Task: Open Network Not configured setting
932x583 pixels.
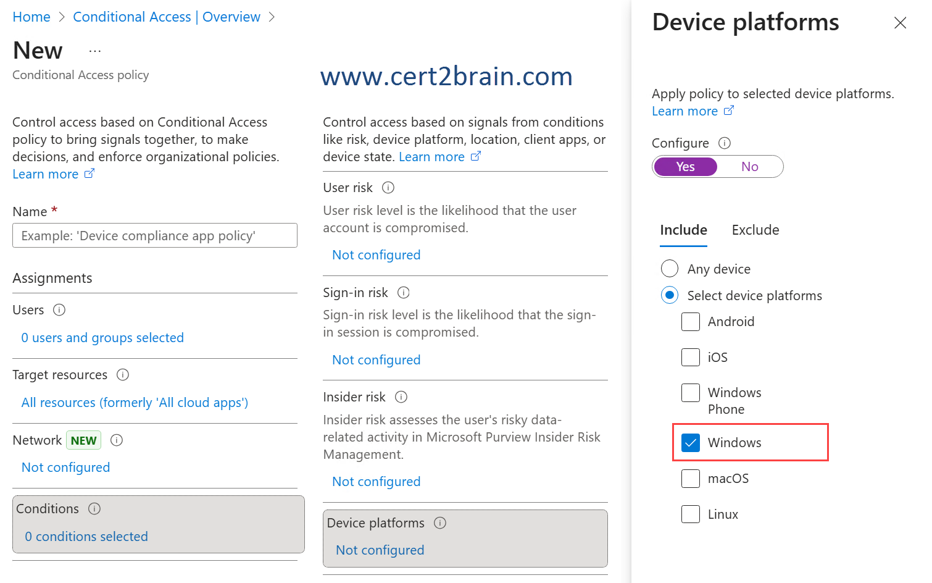Action: (66, 468)
